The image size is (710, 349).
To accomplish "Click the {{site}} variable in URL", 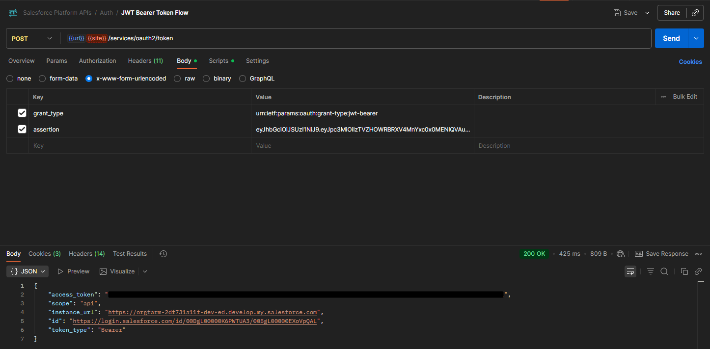I will tap(97, 38).
